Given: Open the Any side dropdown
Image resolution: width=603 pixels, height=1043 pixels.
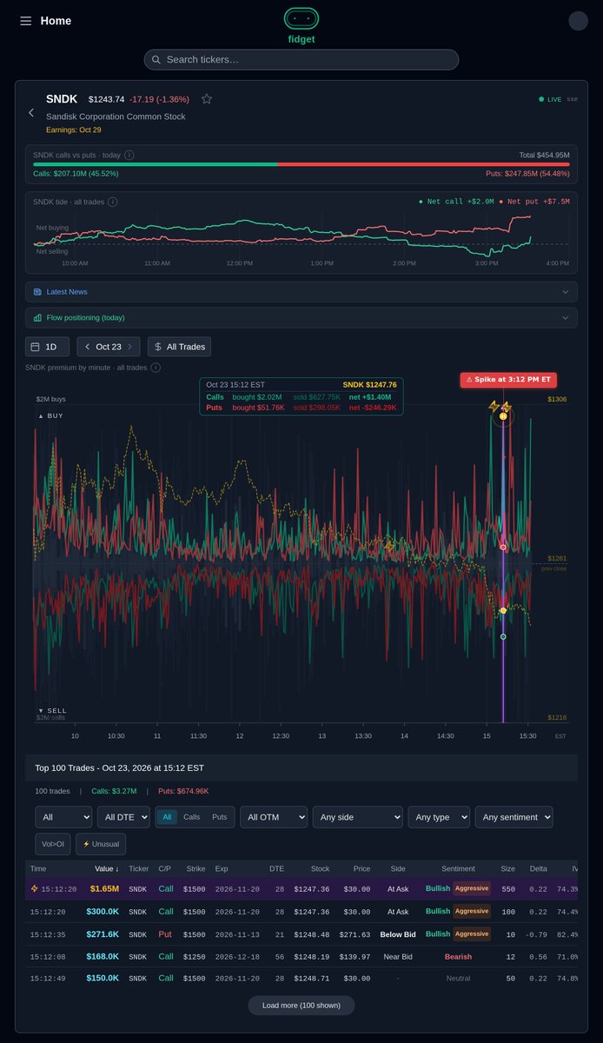Looking at the screenshot, I should click(357, 817).
